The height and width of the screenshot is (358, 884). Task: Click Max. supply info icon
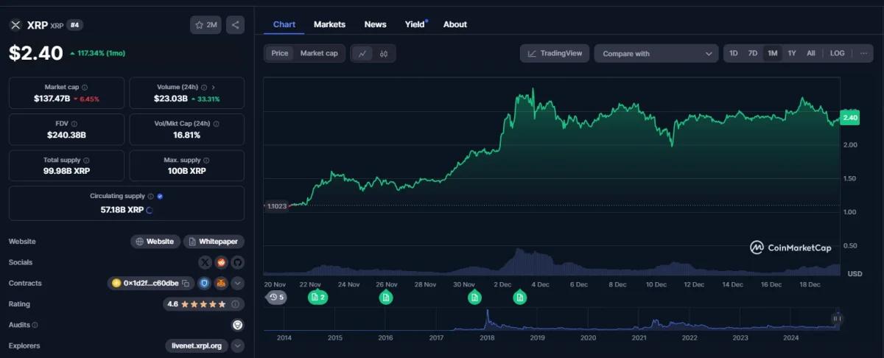(207, 160)
